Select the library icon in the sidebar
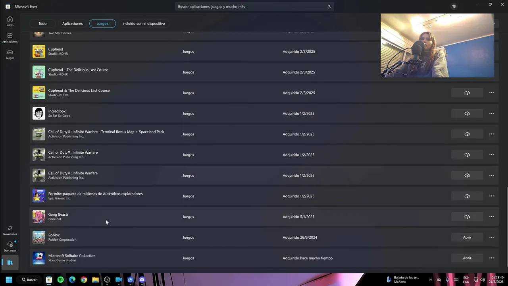508x286 pixels. 10,263
